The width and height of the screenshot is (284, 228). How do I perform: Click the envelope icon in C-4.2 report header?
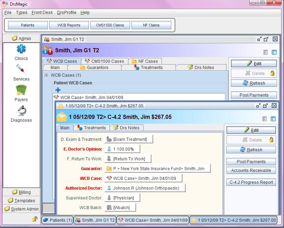[x=62, y=117]
